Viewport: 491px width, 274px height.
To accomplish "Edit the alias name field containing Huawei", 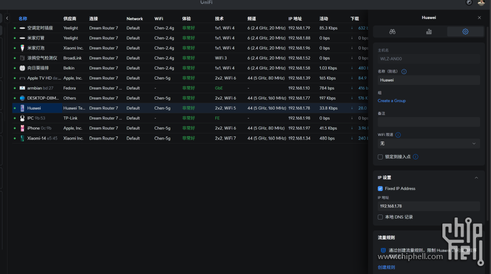I will 429,80.
